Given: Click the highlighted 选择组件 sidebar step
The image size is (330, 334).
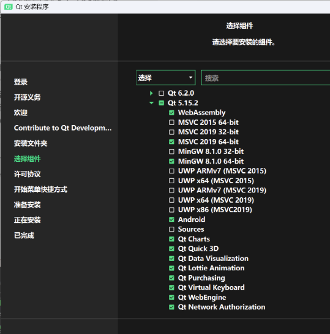Looking at the screenshot, I should pos(27,159).
